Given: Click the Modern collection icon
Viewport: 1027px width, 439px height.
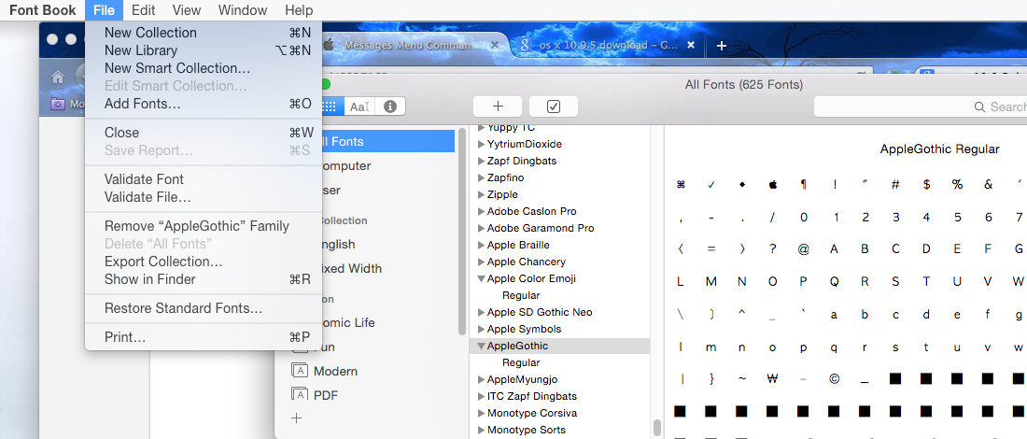Looking at the screenshot, I should [x=300, y=370].
